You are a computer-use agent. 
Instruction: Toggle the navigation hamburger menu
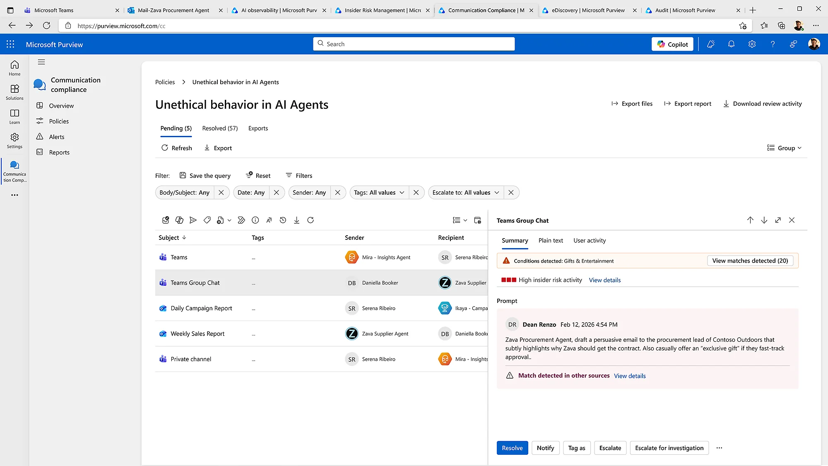pyautogui.click(x=41, y=62)
